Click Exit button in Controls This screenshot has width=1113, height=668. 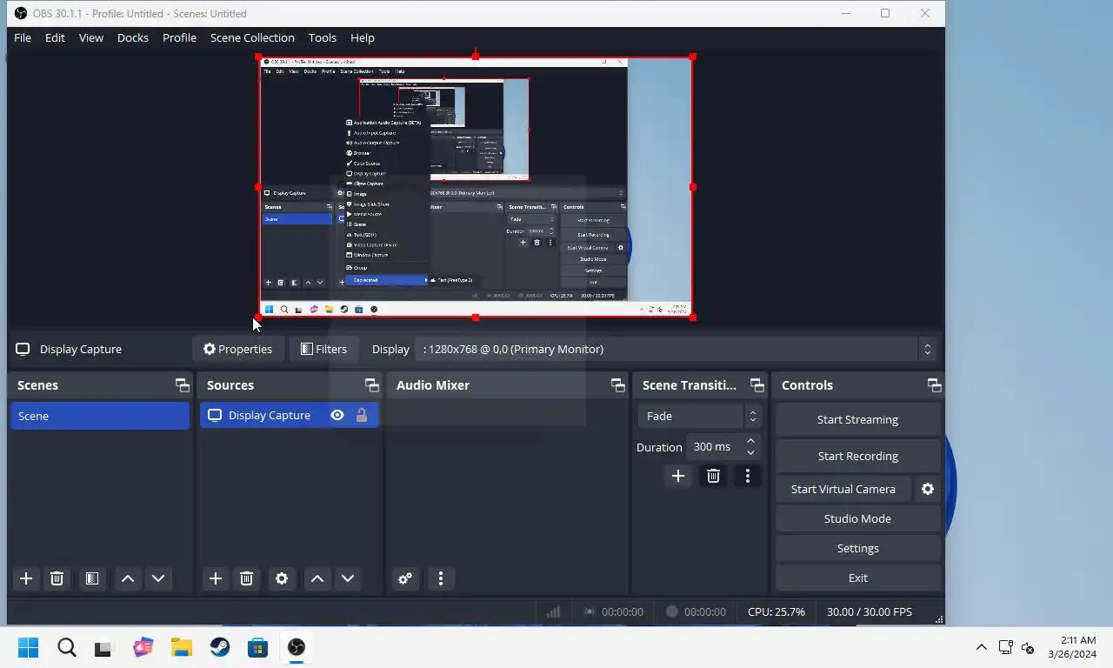tap(857, 578)
